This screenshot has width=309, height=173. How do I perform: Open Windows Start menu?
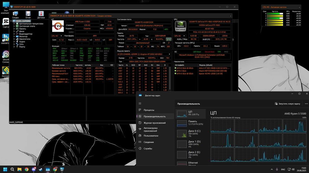click(x=5, y=169)
